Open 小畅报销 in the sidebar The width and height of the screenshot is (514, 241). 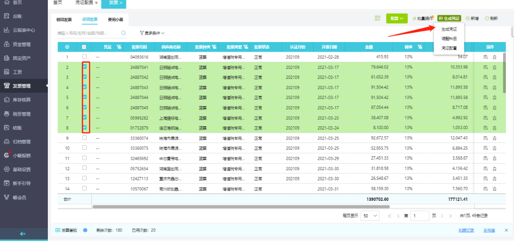22,156
